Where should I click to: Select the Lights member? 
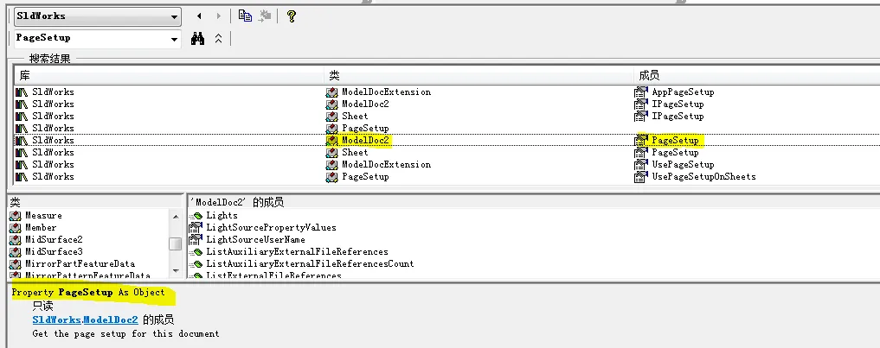tap(222, 215)
